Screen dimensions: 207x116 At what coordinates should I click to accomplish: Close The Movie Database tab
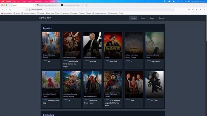[82, 5]
